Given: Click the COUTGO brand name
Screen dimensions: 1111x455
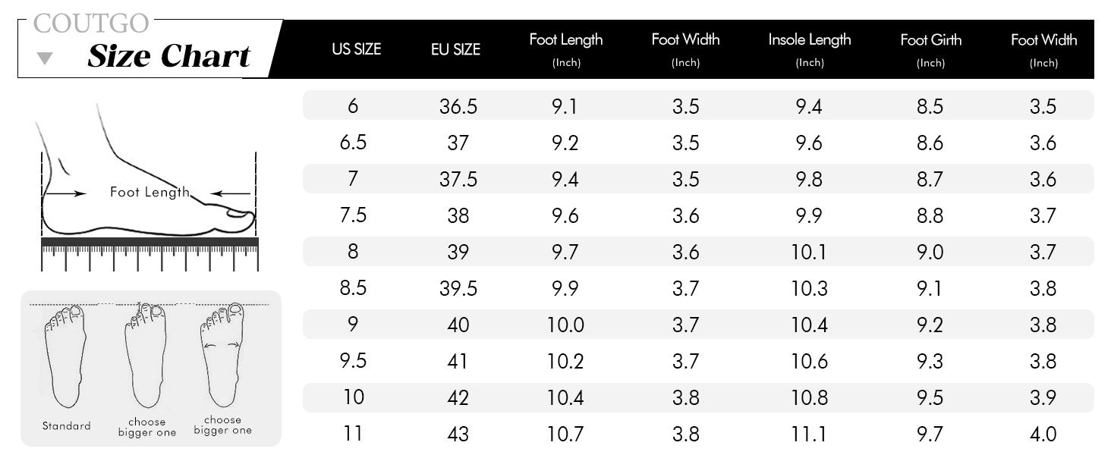Looking at the screenshot, I should [92, 24].
